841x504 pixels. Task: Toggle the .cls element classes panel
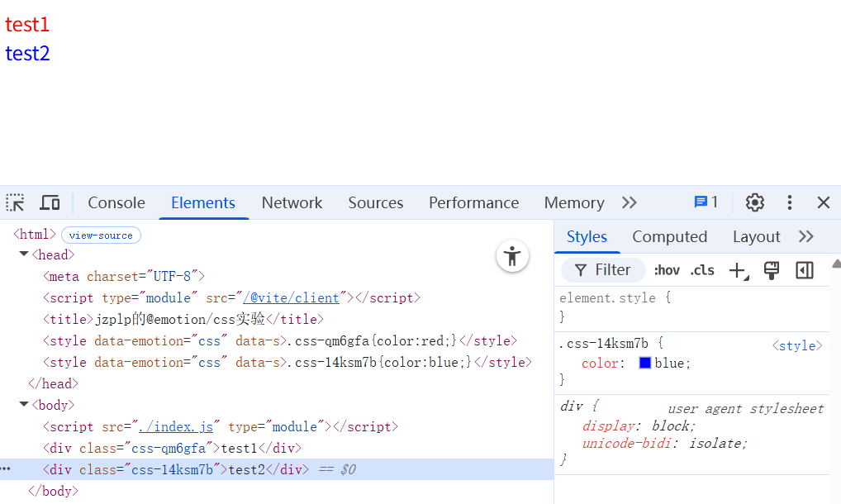pos(702,270)
